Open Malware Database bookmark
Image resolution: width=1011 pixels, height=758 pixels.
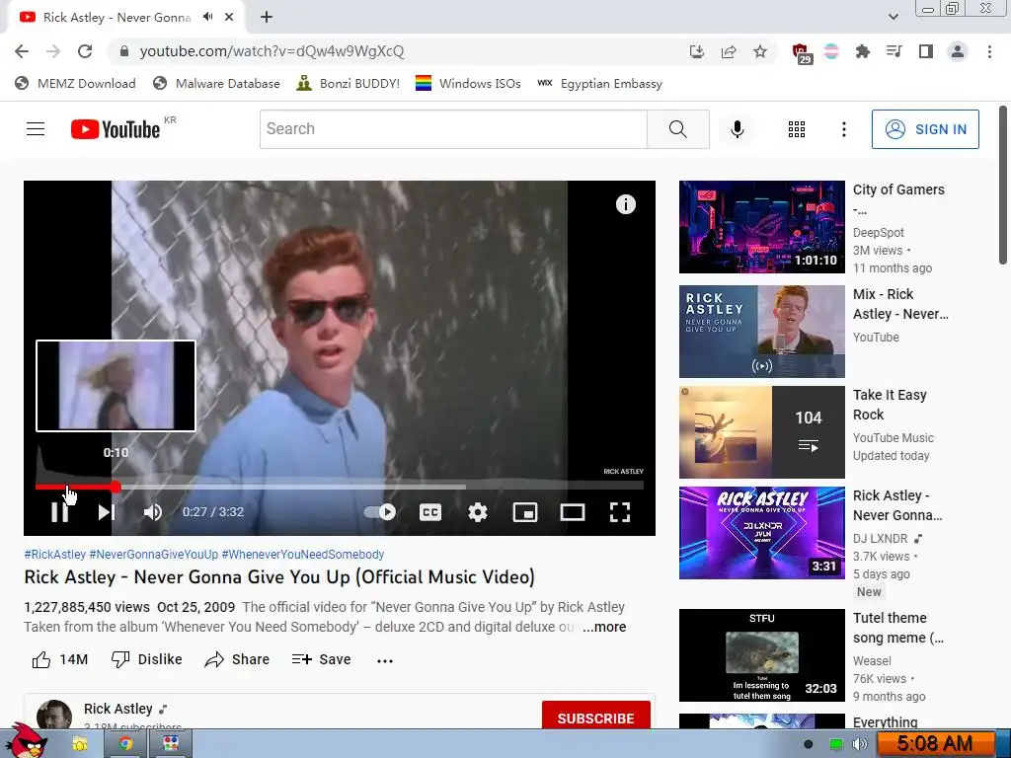pyautogui.click(x=216, y=83)
